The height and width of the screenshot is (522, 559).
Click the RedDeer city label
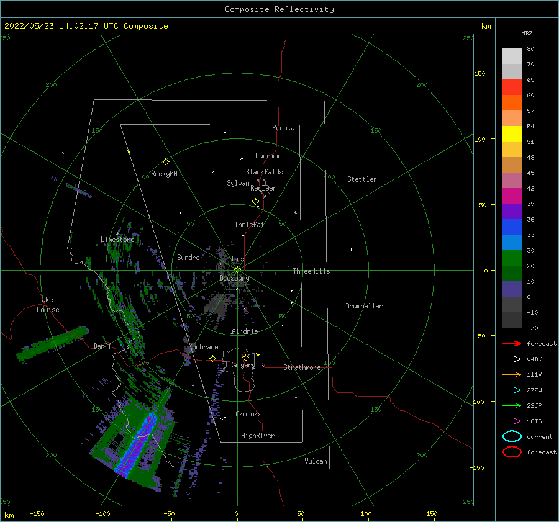[263, 188]
